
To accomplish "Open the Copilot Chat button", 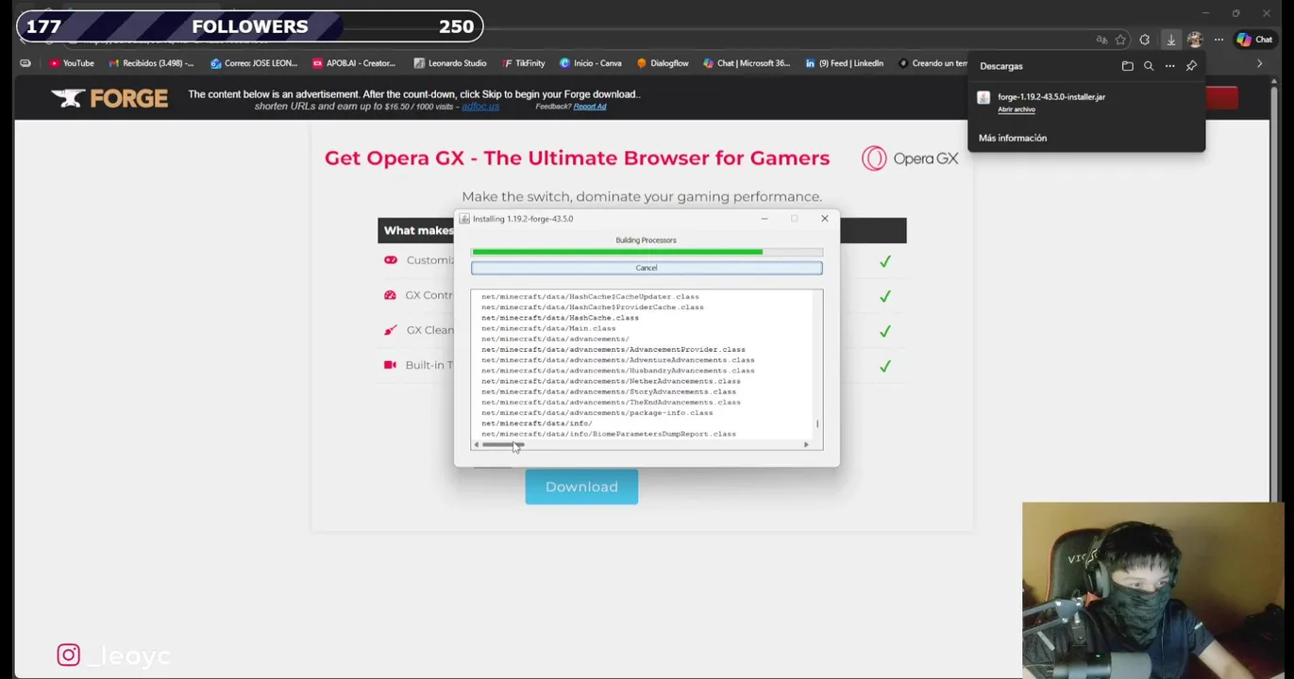I will (x=1254, y=40).
